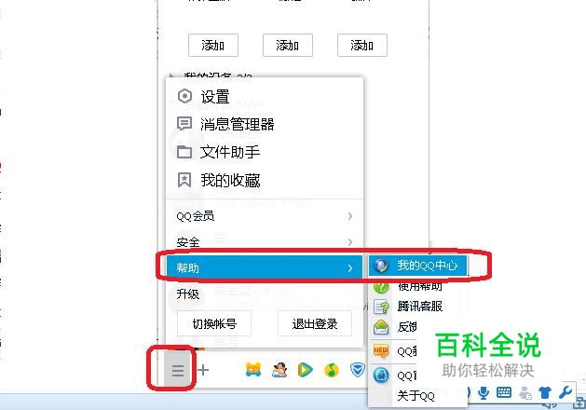Select 我的QQ中心 in submenu
The width and height of the screenshot is (586, 410).
coord(417,266)
